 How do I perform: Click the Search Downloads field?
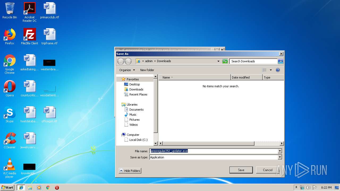coord(253,61)
